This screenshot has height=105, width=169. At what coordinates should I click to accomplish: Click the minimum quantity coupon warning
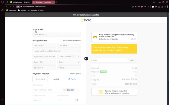pyautogui.click(x=114, y=49)
